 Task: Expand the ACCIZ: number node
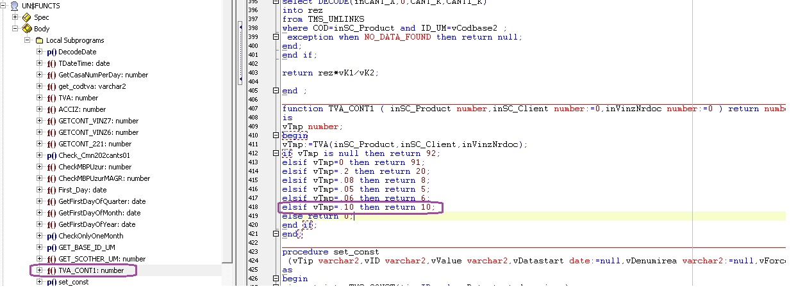click(40, 109)
